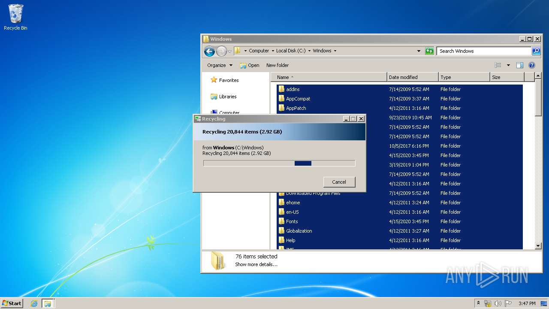This screenshot has width=549, height=309.
Task: Click Libraries icon in navigation pane
Action: [x=214, y=97]
